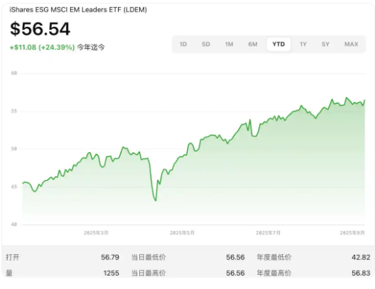The image size is (375, 289).
Task: Click the 年度最高价 value 56.83
Action: pyautogui.click(x=361, y=273)
